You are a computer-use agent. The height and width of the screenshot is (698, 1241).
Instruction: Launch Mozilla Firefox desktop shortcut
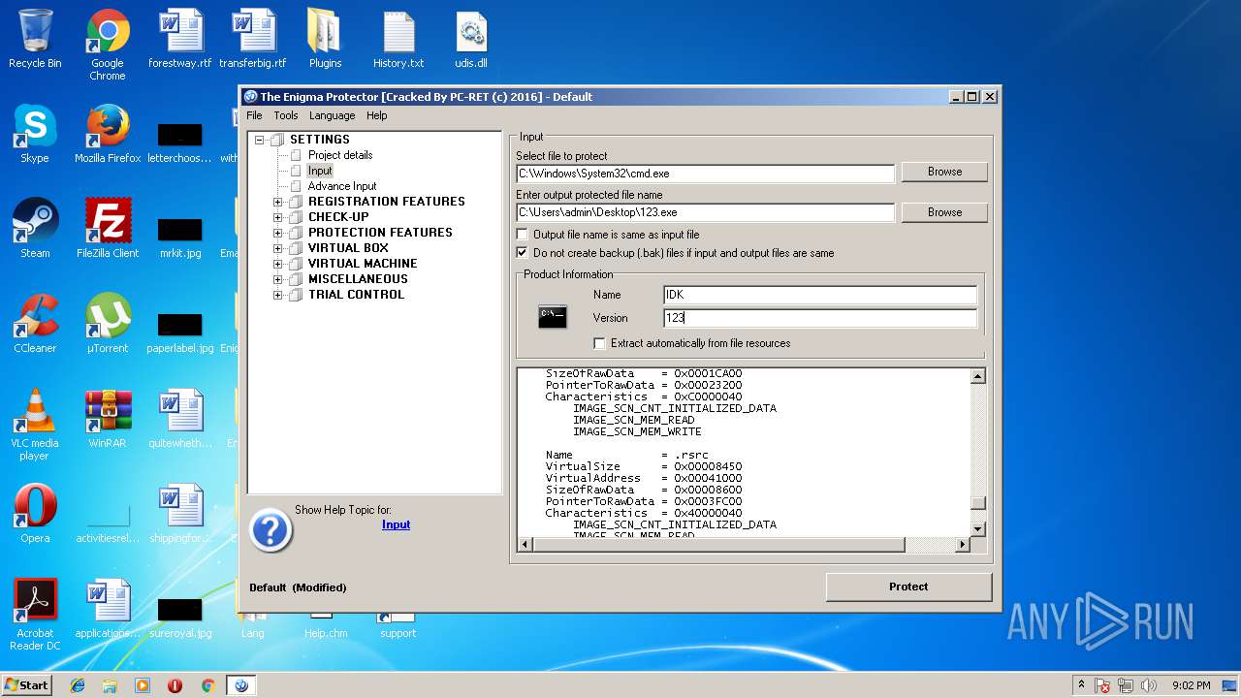tap(108, 134)
